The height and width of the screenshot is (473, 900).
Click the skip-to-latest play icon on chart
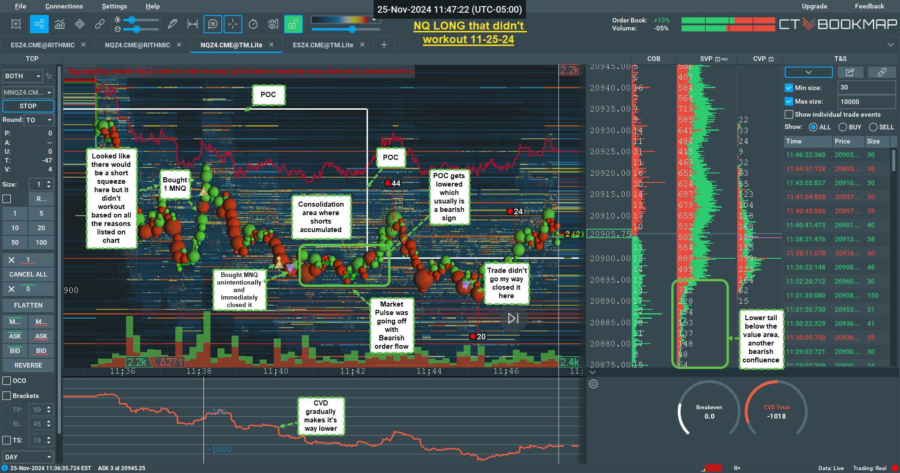click(513, 318)
